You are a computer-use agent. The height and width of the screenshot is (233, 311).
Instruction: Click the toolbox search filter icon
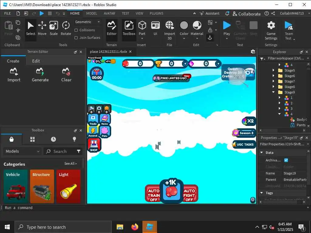click(79, 151)
